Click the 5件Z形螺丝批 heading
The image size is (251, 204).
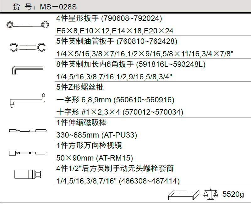point(80,87)
